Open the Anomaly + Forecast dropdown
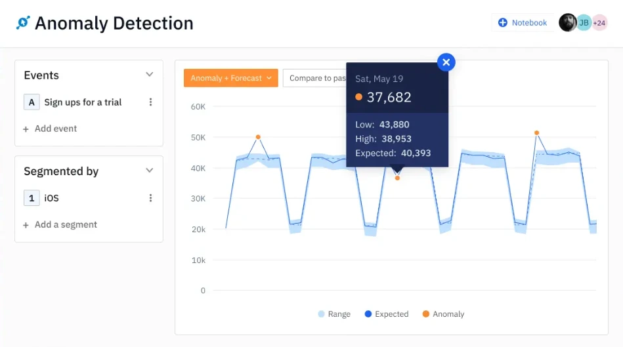Viewport: 623px width, 347px height. [231, 78]
